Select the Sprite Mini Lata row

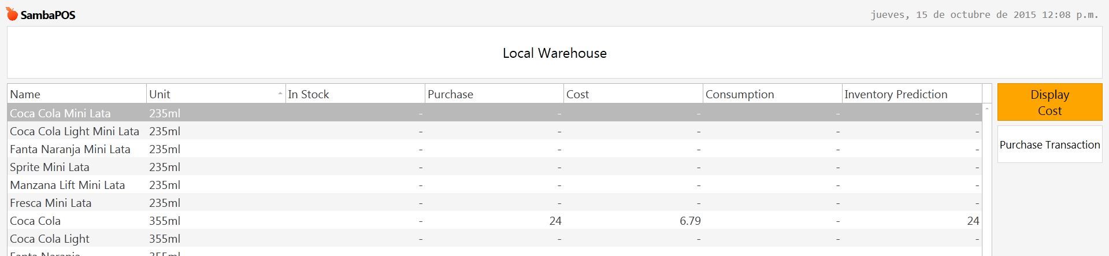[495, 167]
